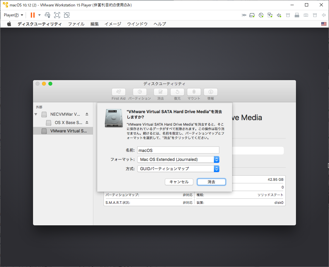Click the camera device icon in VMware toolbar
The image size is (329, 267).
306,15
